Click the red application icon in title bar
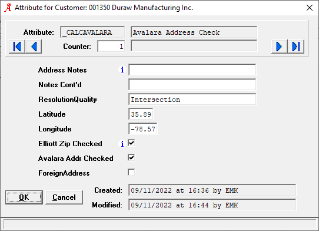This screenshot has height=231, width=319. tap(8, 8)
